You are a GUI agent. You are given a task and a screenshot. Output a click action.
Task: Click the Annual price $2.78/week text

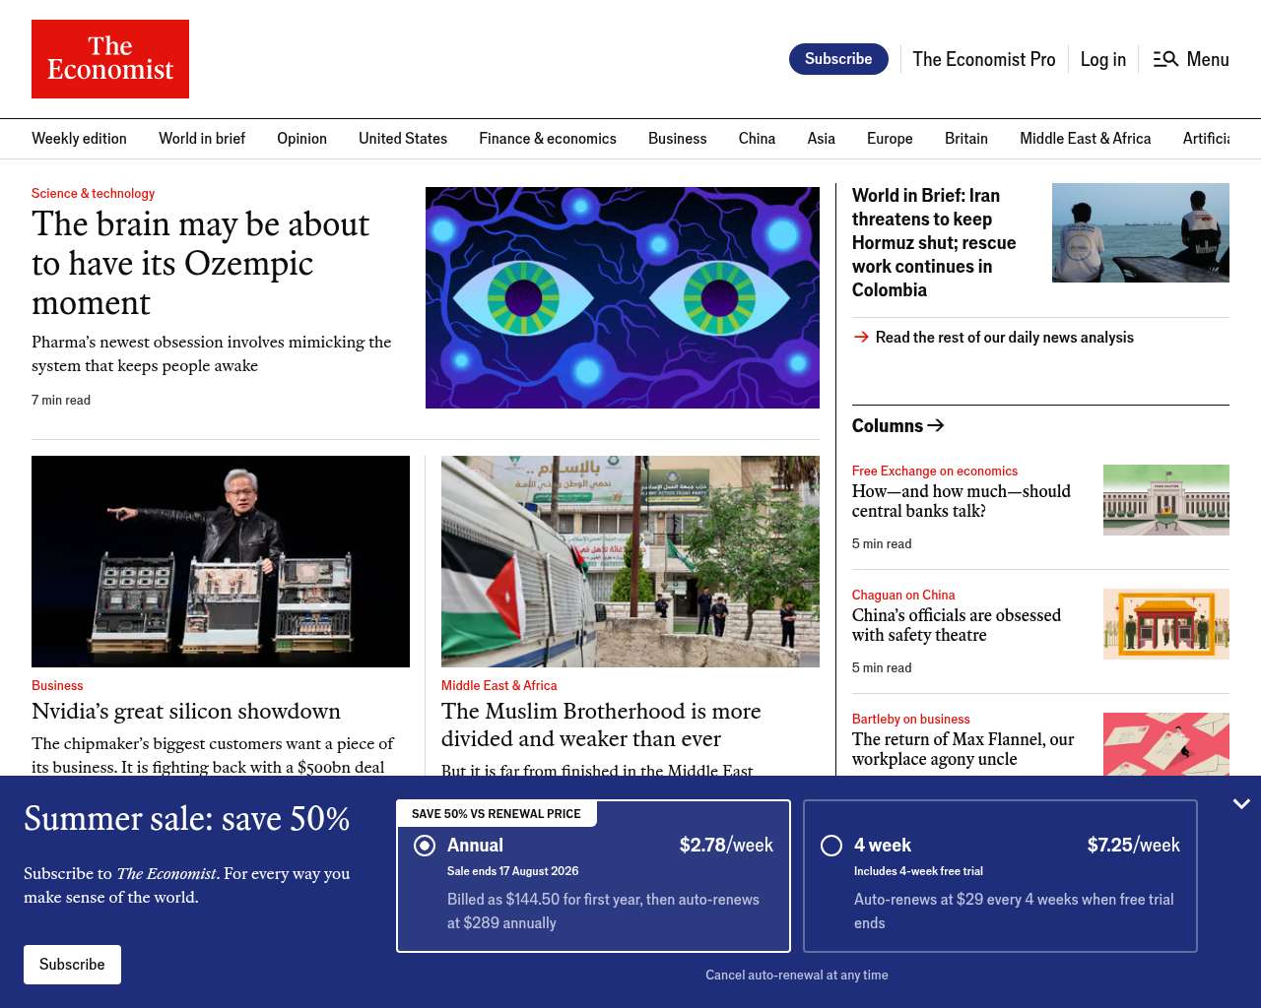[x=726, y=845]
